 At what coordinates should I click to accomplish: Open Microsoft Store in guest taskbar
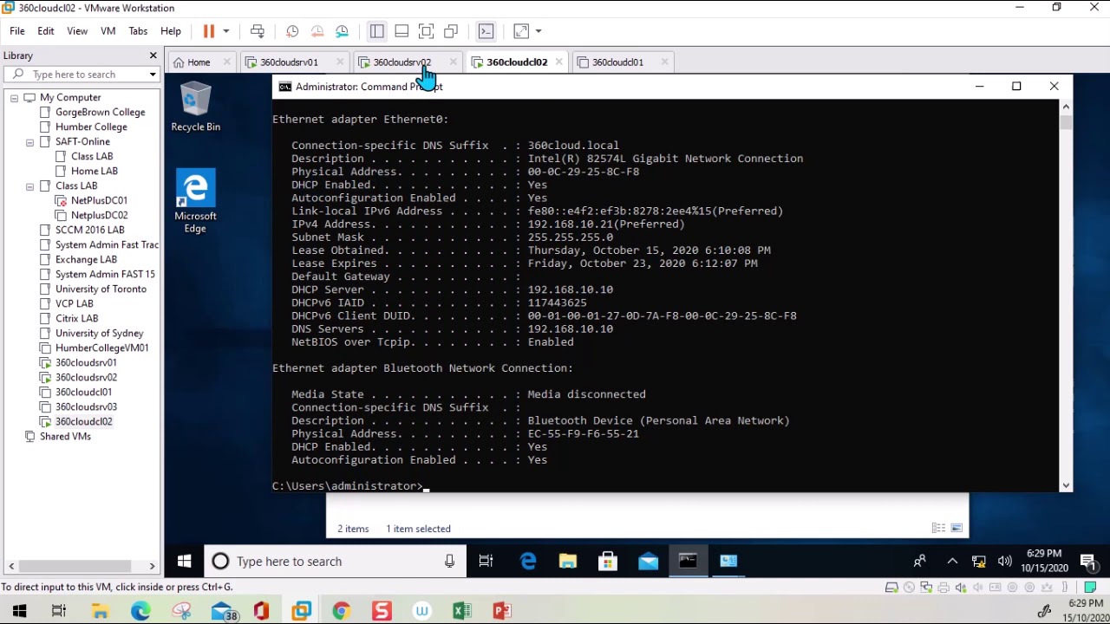[x=608, y=562]
